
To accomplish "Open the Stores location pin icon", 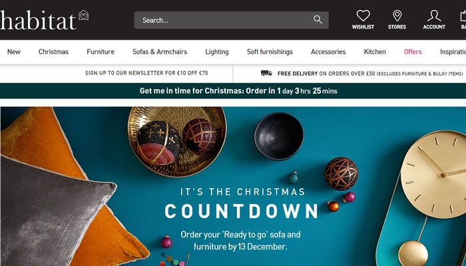I will (x=397, y=16).
